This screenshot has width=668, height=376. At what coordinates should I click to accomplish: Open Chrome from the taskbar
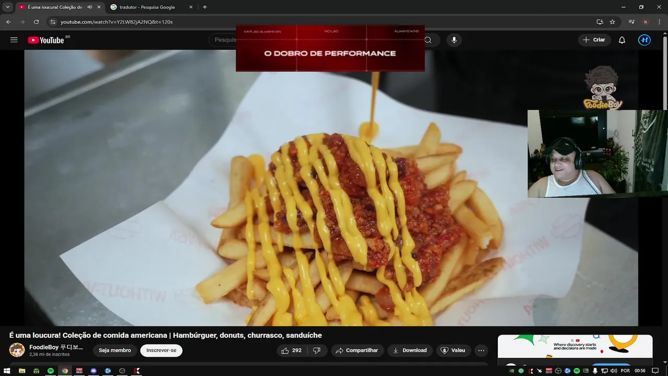pyautogui.click(x=65, y=371)
